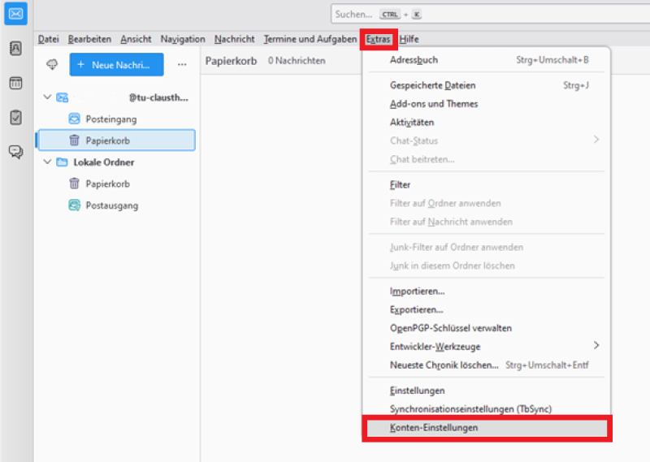This screenshot has height=462, width=650.
Task: Collapse the tu-clausthal account tree
Action: [47, 97]
